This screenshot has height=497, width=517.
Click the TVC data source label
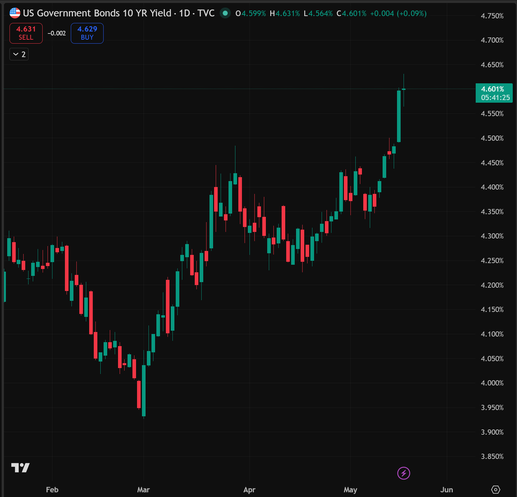coord(206,13)
